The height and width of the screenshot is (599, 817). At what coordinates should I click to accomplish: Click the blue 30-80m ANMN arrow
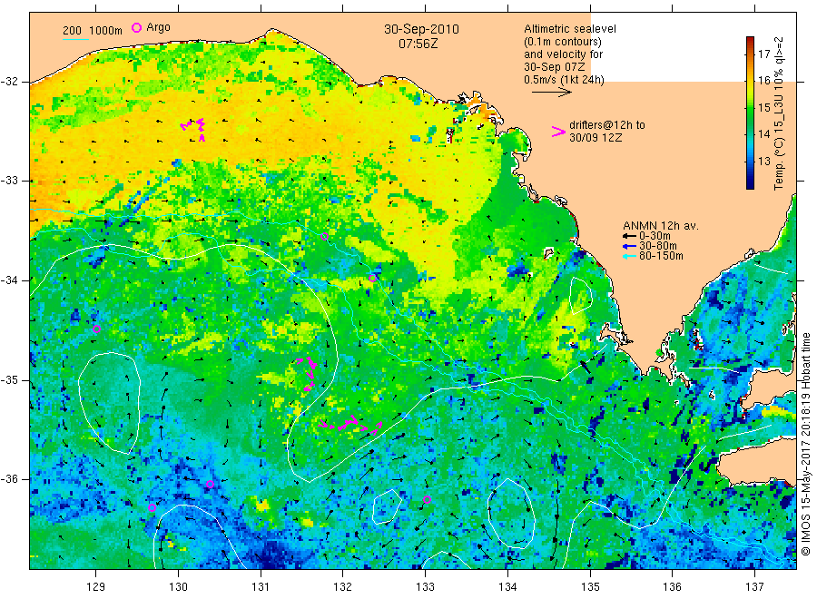click(629, 246)
